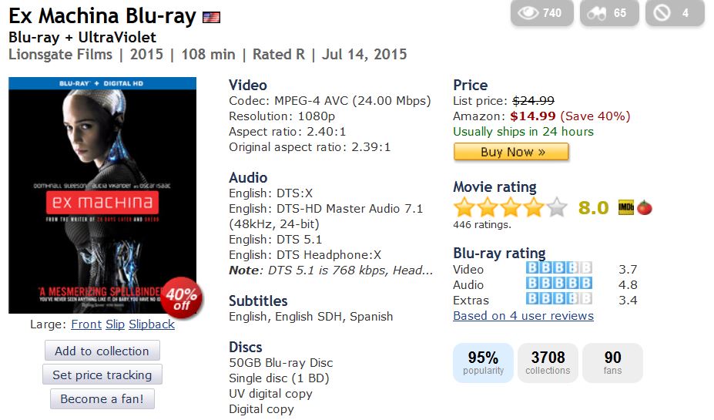Click the 95% popularity stat box
Screen dimensions: 714x420
coord(483,363)
